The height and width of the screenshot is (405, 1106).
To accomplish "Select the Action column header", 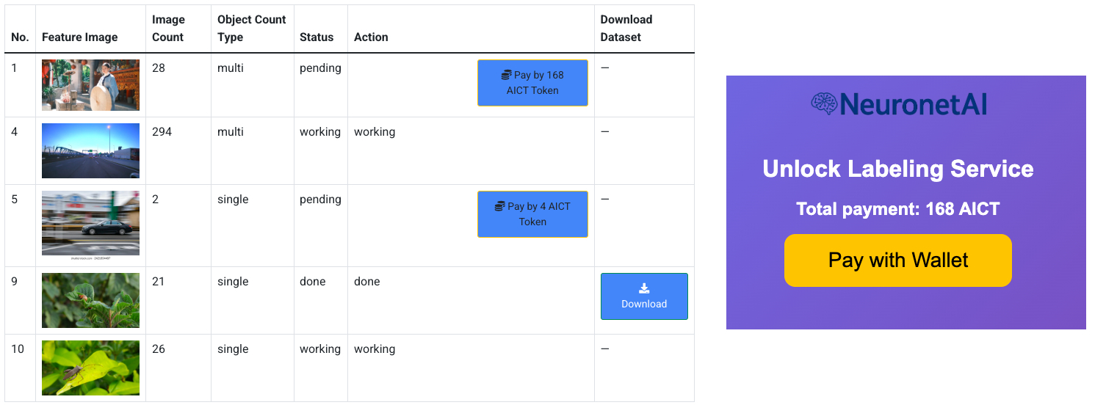I will pyautogui.click(x=371, y=37).
